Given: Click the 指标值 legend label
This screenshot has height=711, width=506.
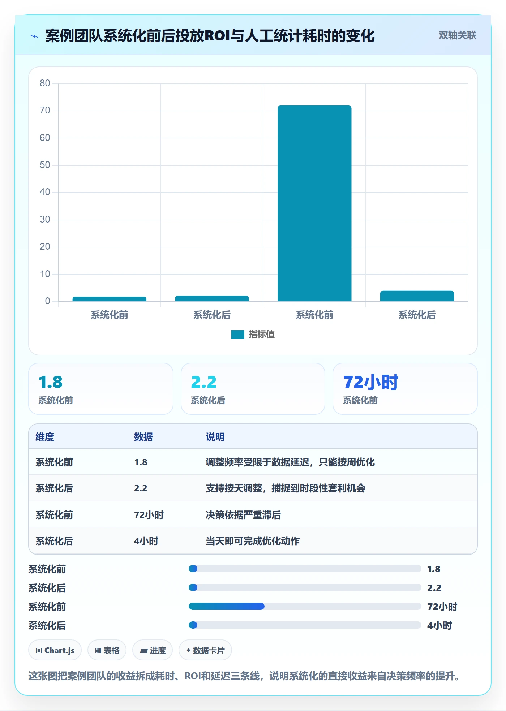Looking at the screenshot, I should point(262,335).
